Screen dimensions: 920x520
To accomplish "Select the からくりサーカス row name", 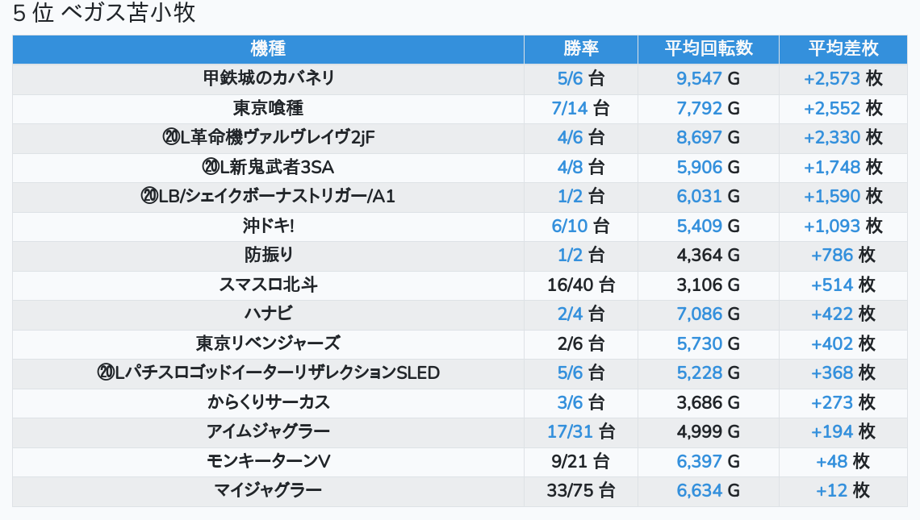I will coord(268,402).
